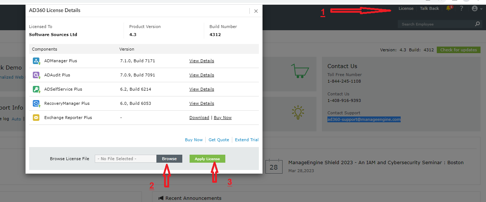
Task: Open the help question mark icon
Action: click(x=462, y=8)
